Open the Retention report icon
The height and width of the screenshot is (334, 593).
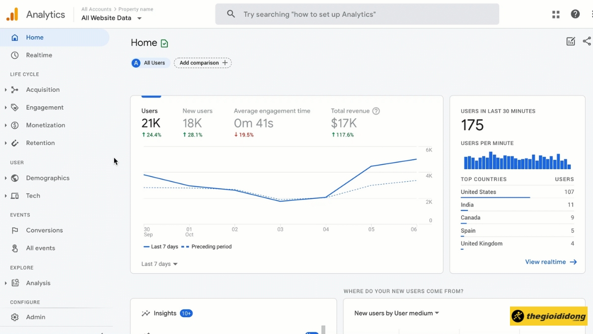14,143
